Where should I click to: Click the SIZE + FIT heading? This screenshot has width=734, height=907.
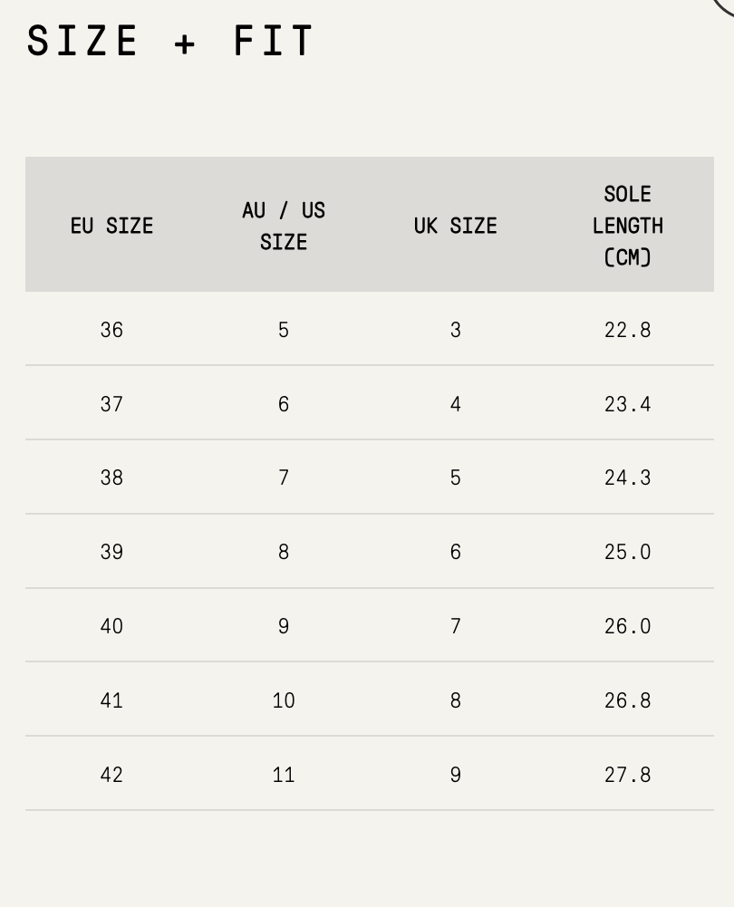click(x=170, y=41)
